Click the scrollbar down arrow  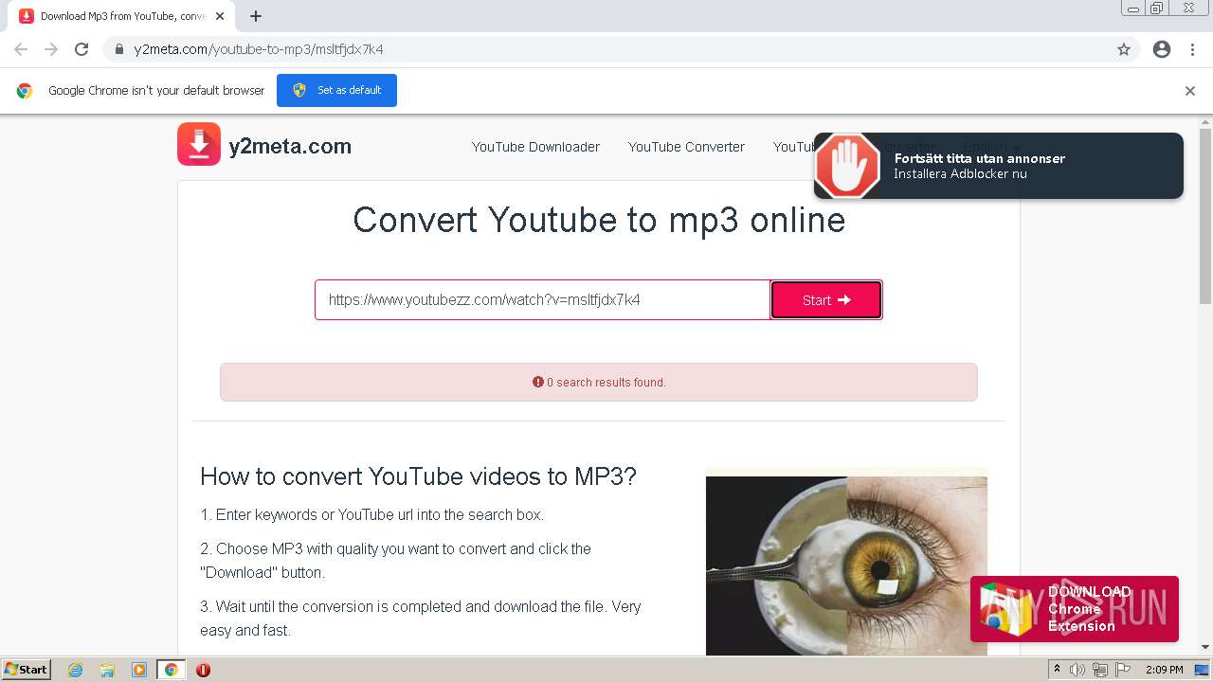point(1205,647)
